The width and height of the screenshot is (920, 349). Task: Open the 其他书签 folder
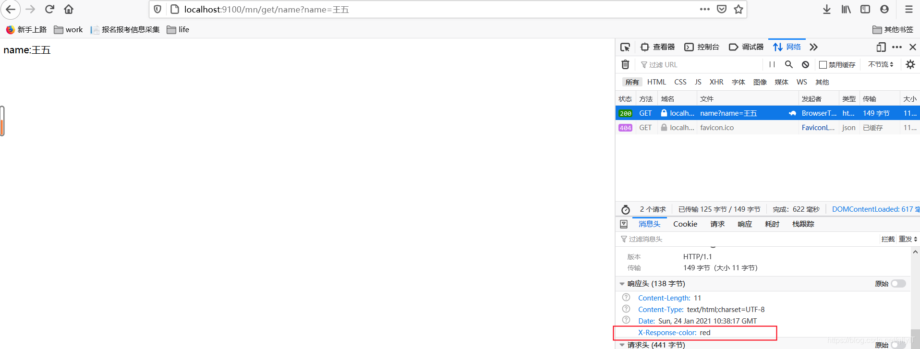pos(893,30)
